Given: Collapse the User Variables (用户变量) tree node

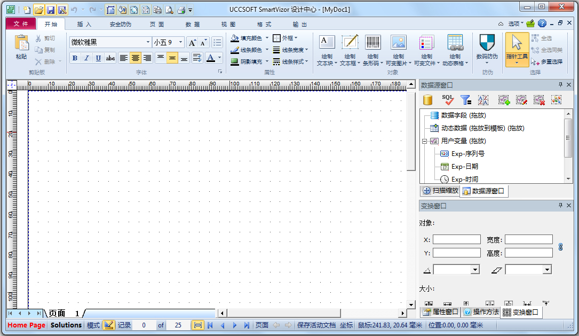Looking at the screenshot, I should point(425,141).
